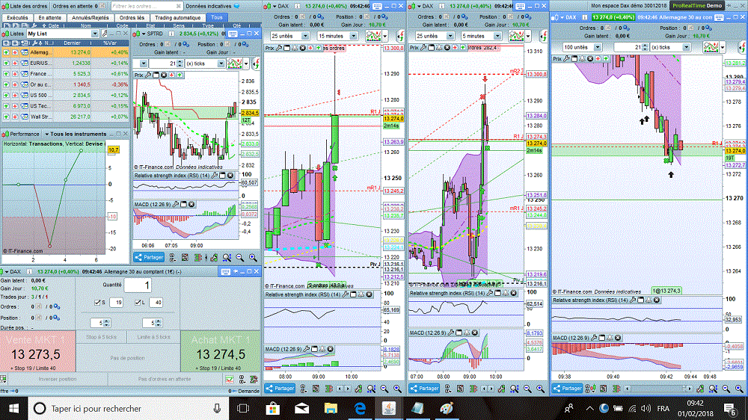This screenshot has width=748, height=420.
Task: Click Partager under the 15 minutes DAX chart
Action: click(280, 389)
